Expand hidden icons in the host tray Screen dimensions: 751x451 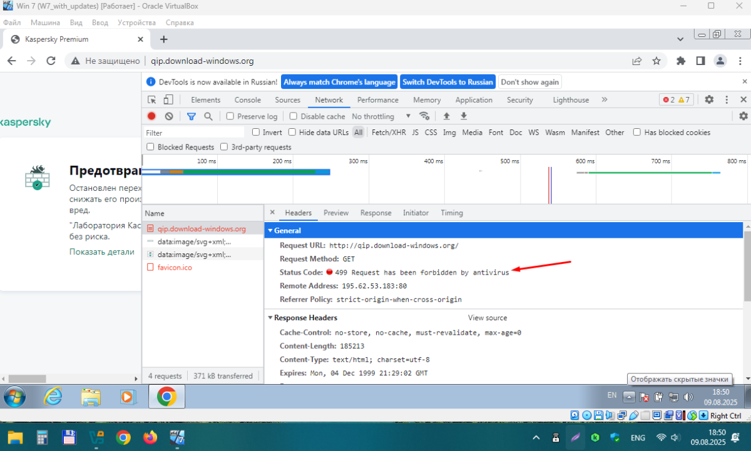[536, 437]
